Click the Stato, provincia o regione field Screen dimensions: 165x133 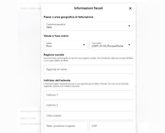coord(66,126)
